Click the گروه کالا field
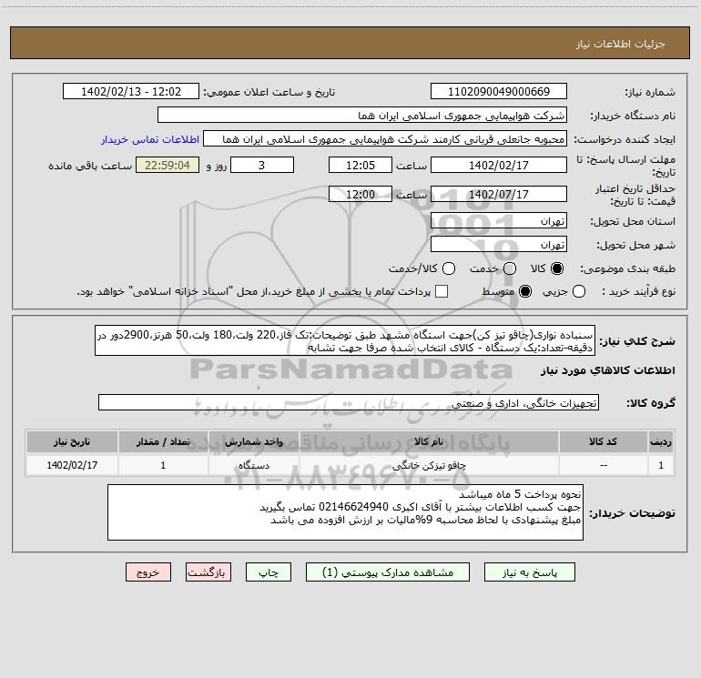Screen dimensions: 701x678 pos(349,402)
